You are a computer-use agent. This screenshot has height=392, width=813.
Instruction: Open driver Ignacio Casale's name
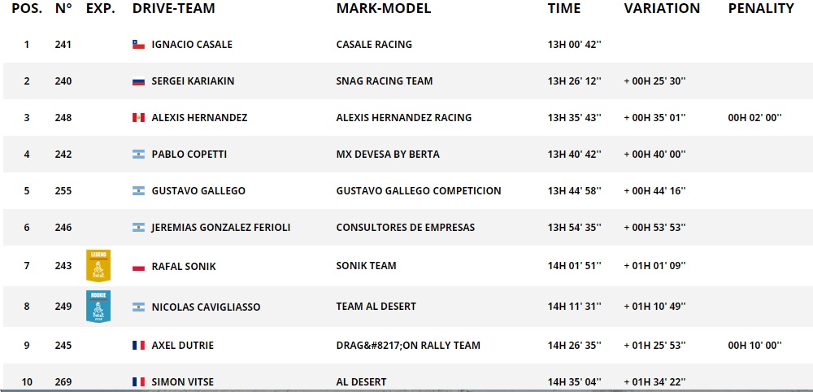point(192,45)
